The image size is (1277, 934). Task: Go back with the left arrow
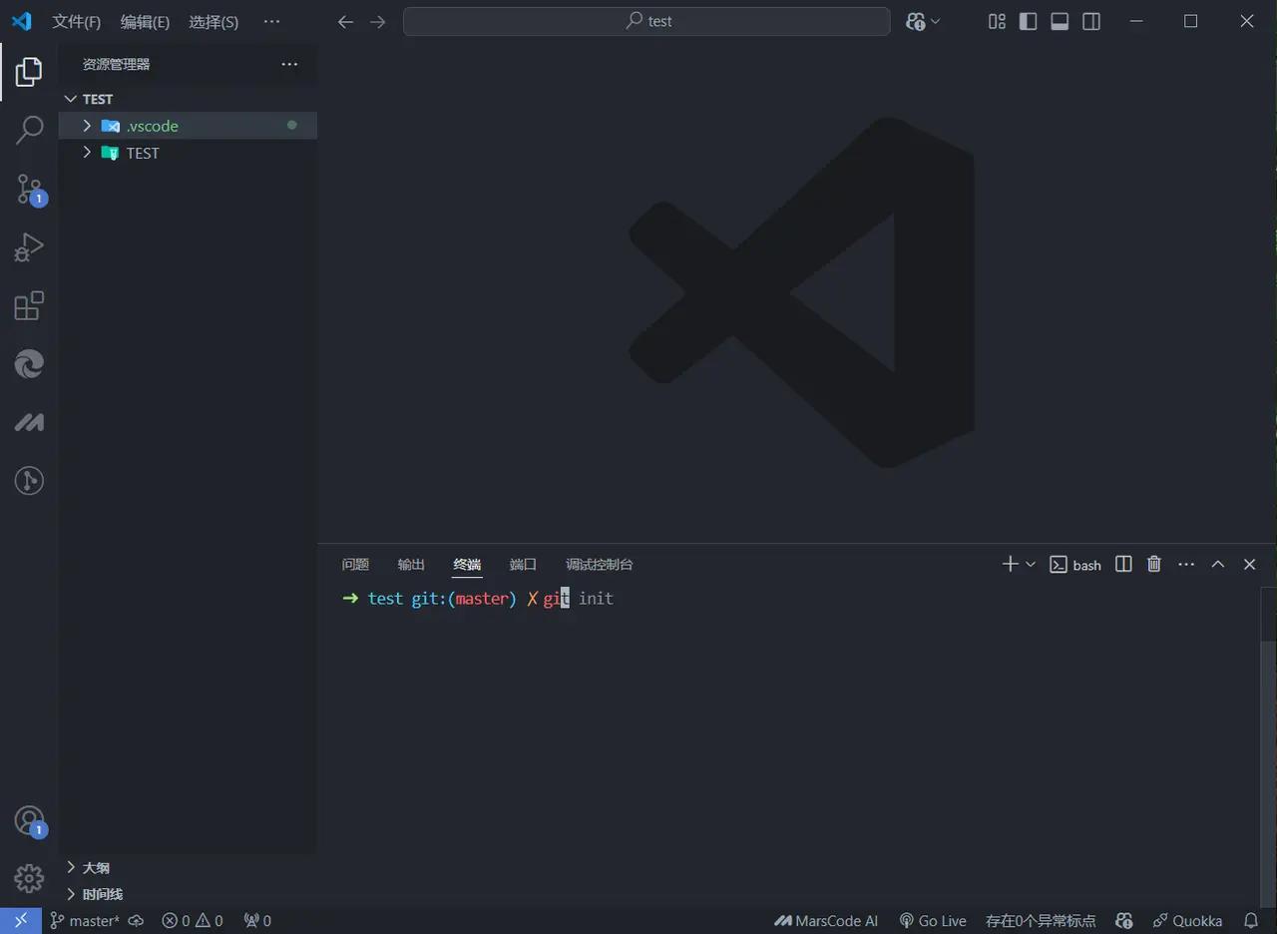pyautogui.click(x=345, y=21)
